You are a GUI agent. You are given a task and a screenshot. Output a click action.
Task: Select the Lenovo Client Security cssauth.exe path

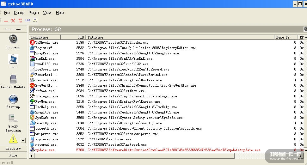[x=144, y=128]
